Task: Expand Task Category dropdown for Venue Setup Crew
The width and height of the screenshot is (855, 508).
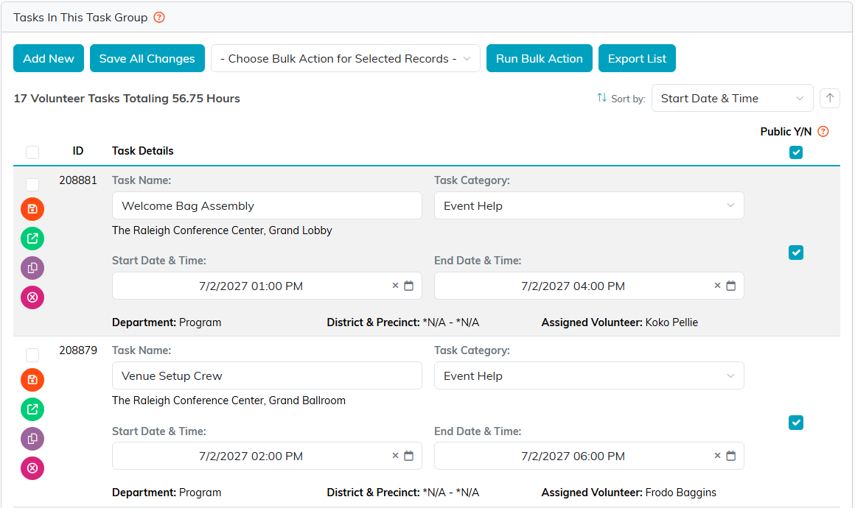Action: coord(589,375)
